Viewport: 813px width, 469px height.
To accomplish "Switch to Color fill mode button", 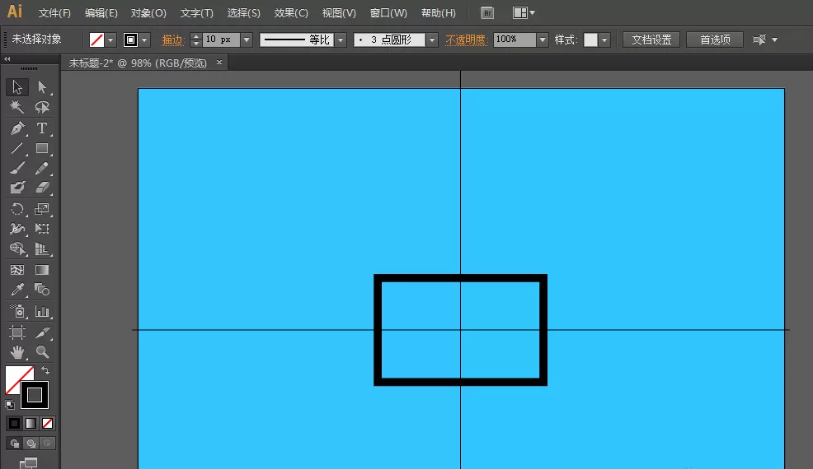I will coord(15,424).
